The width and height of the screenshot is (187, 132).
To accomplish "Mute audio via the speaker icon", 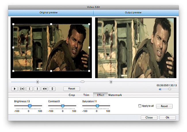I will pos(160,89).
